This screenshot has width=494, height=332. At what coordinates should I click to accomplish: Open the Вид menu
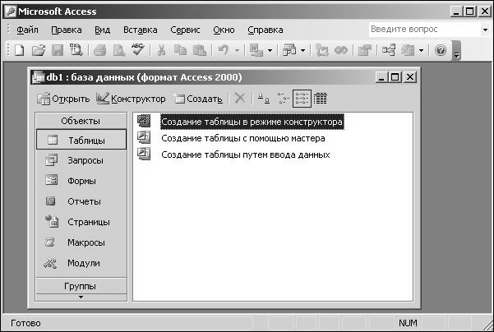tap(103, 30)
